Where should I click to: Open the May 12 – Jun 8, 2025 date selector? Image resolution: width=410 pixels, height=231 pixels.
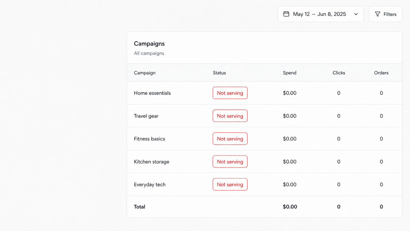[x=321, y=14]
